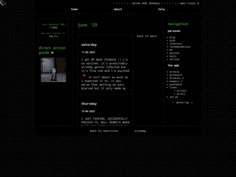
Task: Click the warning triangle beside bumpers
Action: (182, 81)
